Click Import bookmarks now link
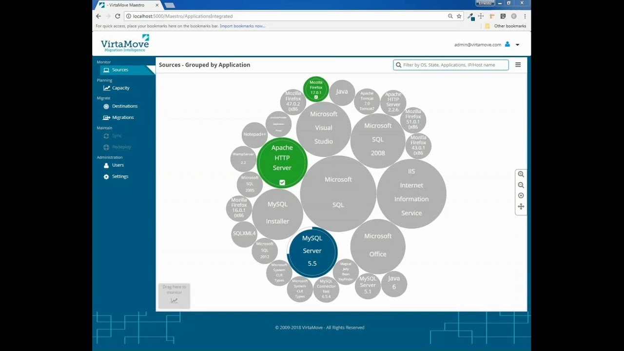The image size is (624, 351). point(243,26)
